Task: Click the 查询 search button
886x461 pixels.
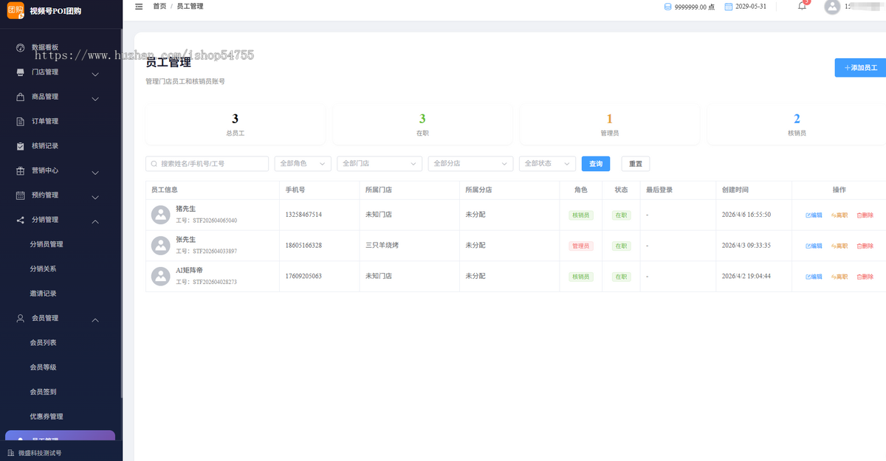Action: point(596,164)
